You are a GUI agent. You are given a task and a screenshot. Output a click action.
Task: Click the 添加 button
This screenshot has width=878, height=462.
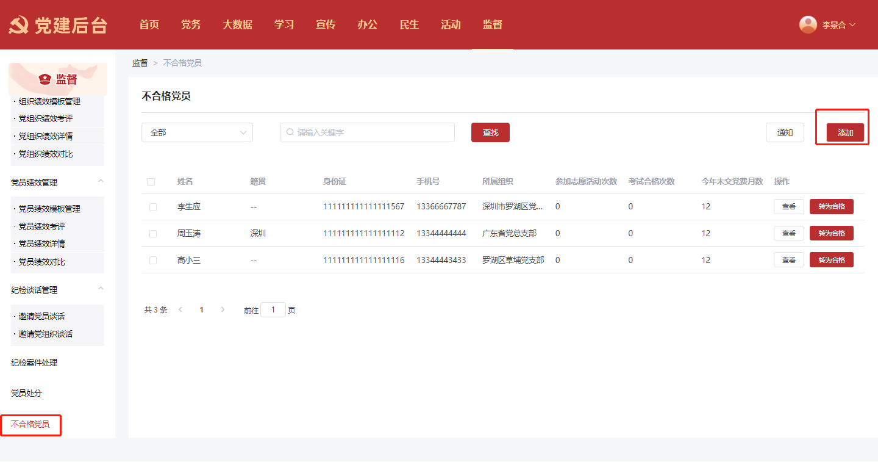pyautogui.click(x=845, y=132)
